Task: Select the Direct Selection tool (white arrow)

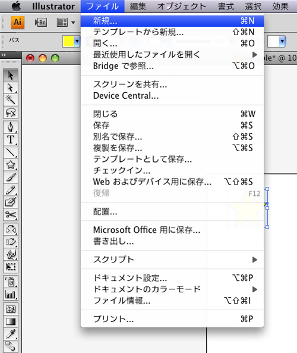Action: click(11, 88)
